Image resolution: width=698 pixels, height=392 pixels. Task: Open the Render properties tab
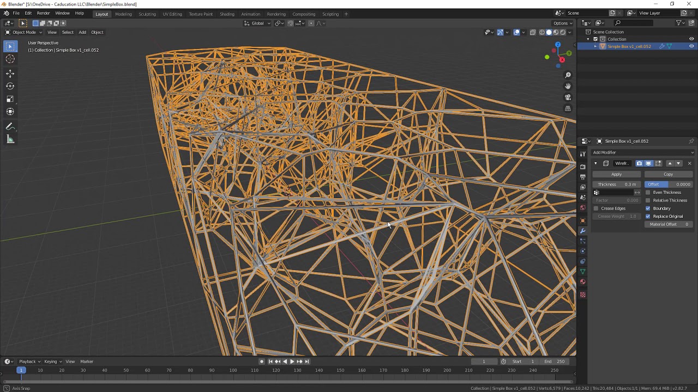pyautogui.click(x=582, y=167)
